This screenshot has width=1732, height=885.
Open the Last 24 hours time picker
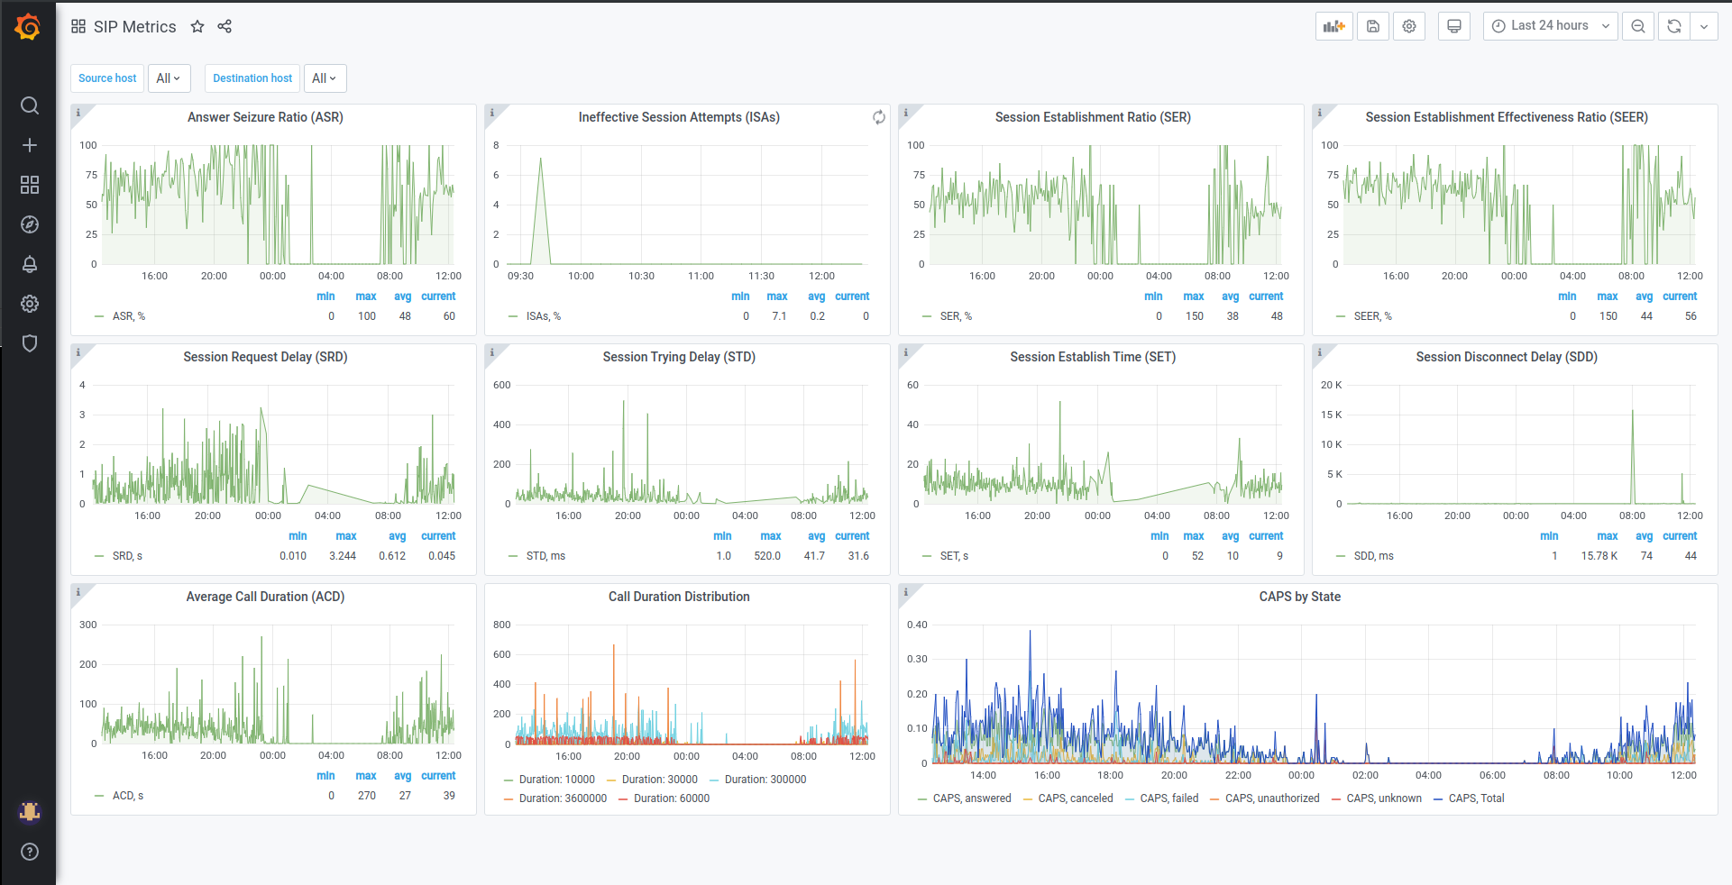(x=1549, y=26)
